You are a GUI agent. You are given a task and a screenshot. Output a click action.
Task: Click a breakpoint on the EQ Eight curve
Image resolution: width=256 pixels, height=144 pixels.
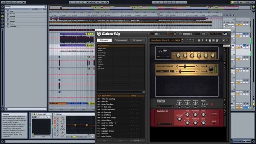tap(76, 125)
